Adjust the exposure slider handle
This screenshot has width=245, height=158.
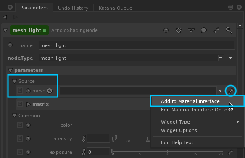pyautogui.click(x=113, y=151)
